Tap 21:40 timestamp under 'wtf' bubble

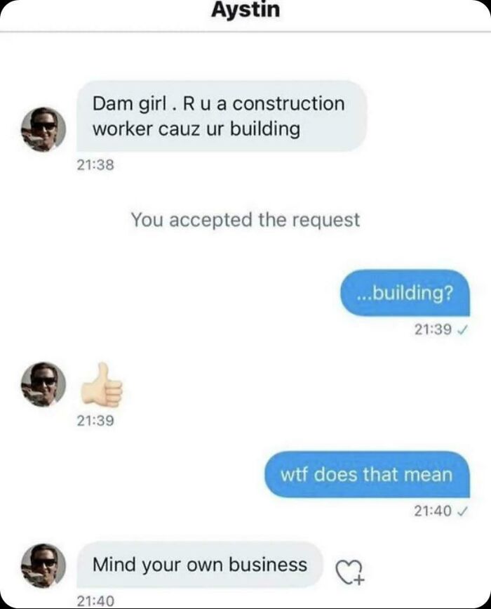coord(433,511)
